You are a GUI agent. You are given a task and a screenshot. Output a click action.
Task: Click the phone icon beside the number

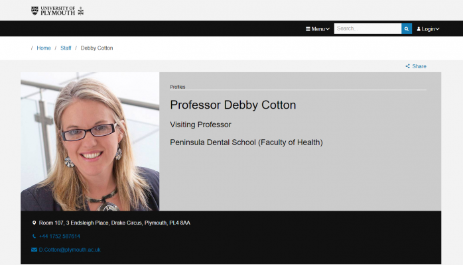coord(34,237)
